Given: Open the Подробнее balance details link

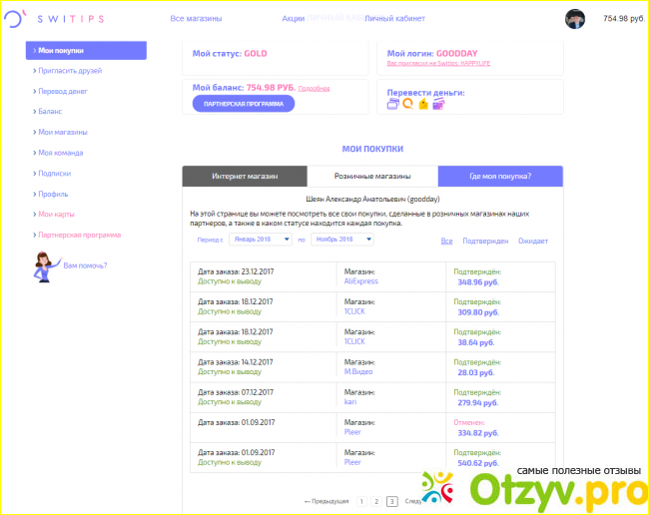Looking at the screenshot, I should tap(313, 88).
